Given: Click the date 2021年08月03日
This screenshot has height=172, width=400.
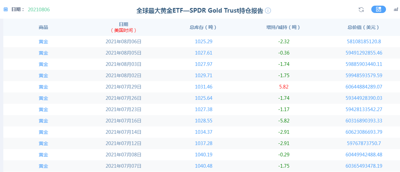Looking at the screenshot, I should pyautogui.click(x=124, y=64).
